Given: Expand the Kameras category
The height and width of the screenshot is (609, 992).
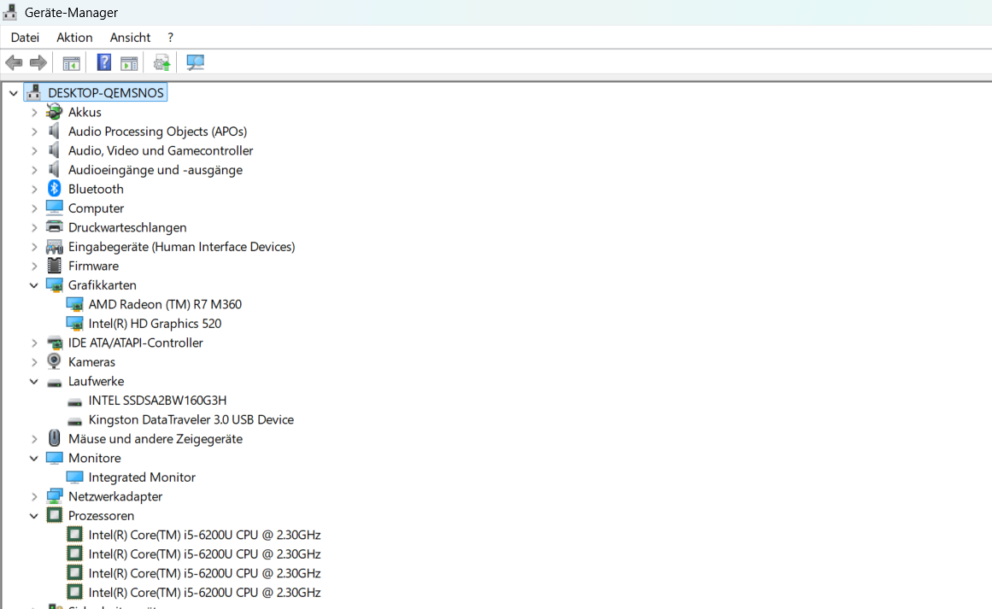Looking at the screenshot, I should (34, 362).
